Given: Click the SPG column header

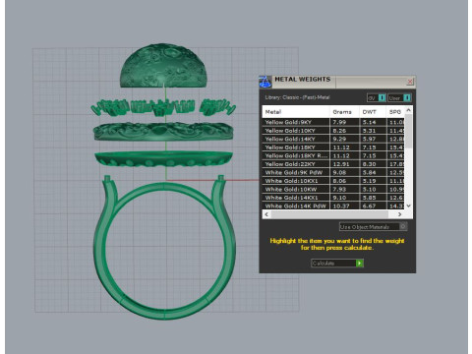Looking at the screenshot, I should (x=395, y=112).
